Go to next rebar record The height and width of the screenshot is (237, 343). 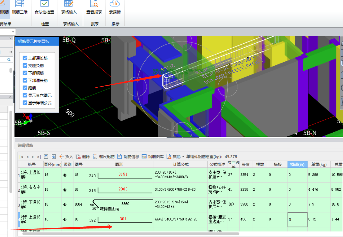(x=33, y=157)
